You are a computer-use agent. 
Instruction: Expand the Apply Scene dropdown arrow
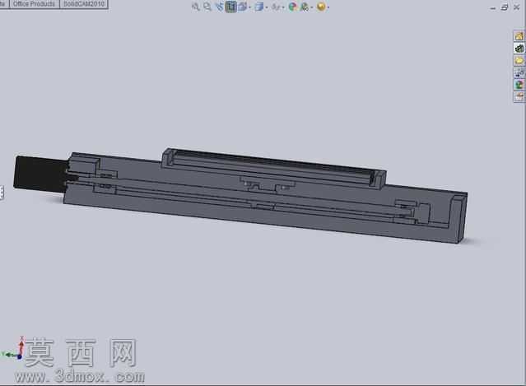[x=312, y=7]
